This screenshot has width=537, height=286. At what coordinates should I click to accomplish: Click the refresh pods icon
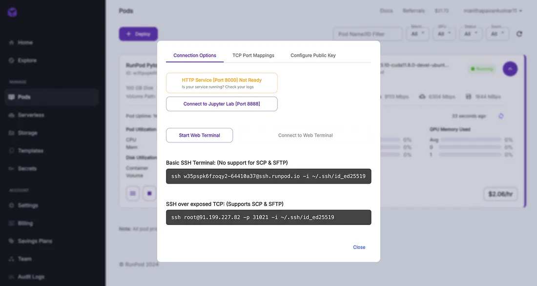pos(519,34)
